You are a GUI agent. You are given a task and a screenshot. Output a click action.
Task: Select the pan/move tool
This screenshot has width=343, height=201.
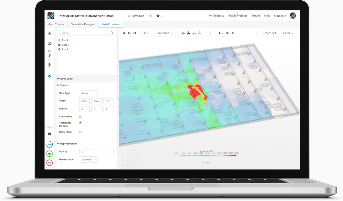point(145,33)
